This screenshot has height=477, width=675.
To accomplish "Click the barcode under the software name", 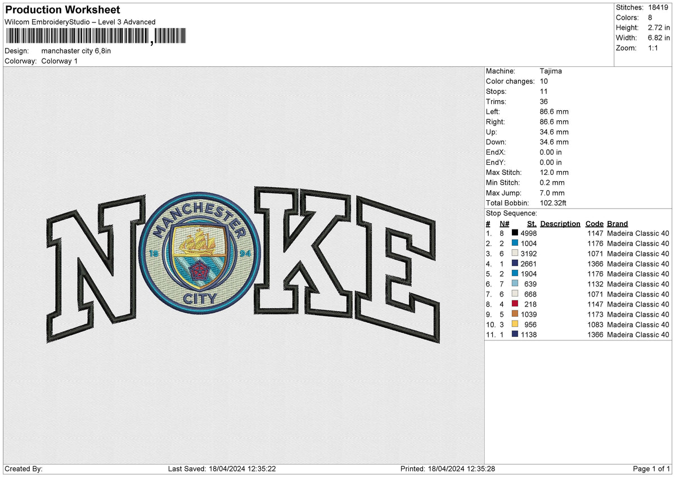I will [x=95, y=37].
